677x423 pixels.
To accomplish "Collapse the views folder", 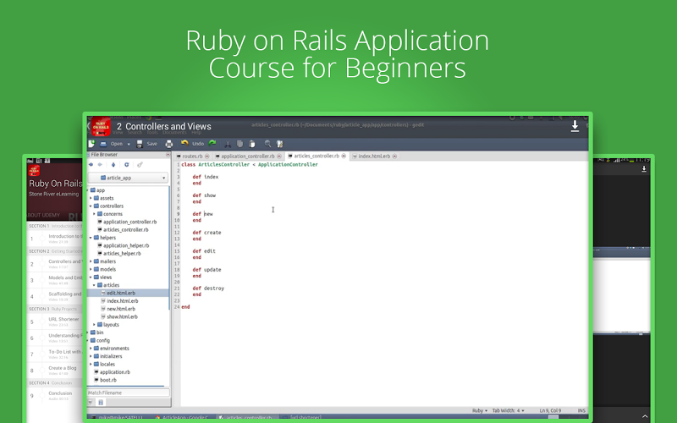I will (91, 277).
